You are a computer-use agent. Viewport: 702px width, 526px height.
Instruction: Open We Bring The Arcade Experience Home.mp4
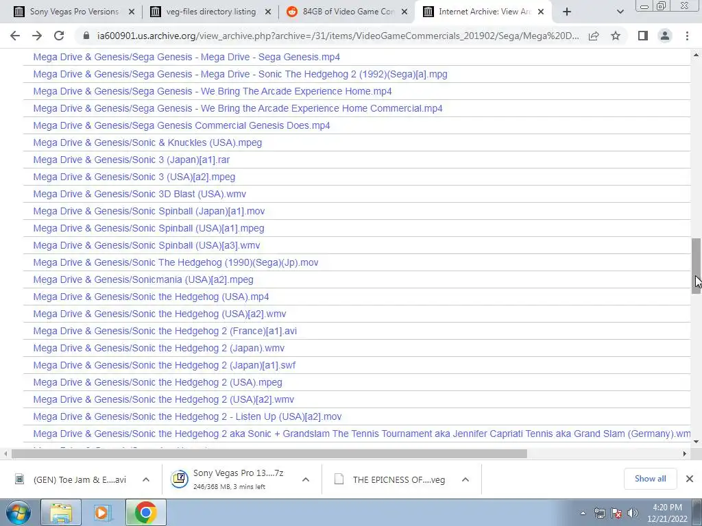(x=213, y=91)
